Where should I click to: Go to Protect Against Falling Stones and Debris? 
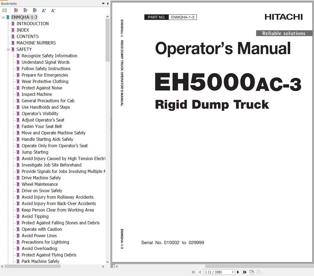pos(61,223)
